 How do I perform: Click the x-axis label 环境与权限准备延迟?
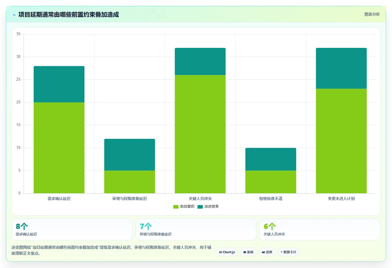pos(130,199)
